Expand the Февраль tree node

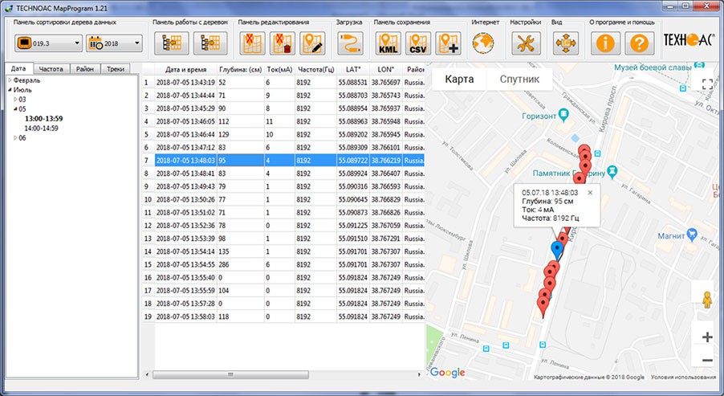(9, 80)
